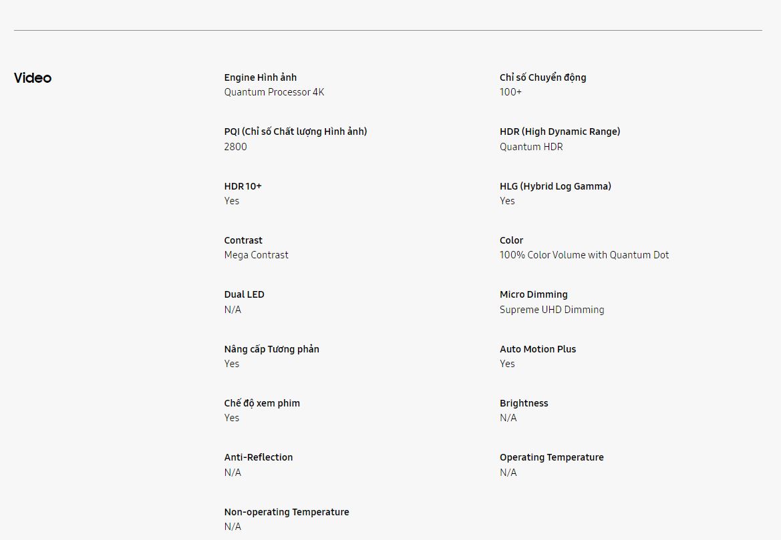Select the Supreme UHD Dimming value

(552, 310)
